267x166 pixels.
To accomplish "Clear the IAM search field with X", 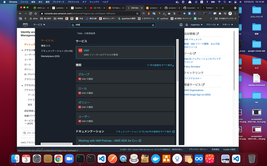I will [153, 25].
